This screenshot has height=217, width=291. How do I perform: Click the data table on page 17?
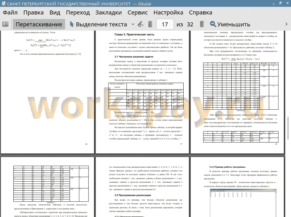click(x=146, y=96)
